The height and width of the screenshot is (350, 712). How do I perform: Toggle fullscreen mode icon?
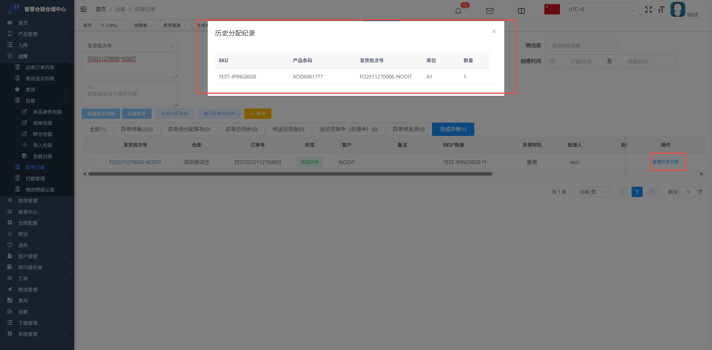coord(648,10)
